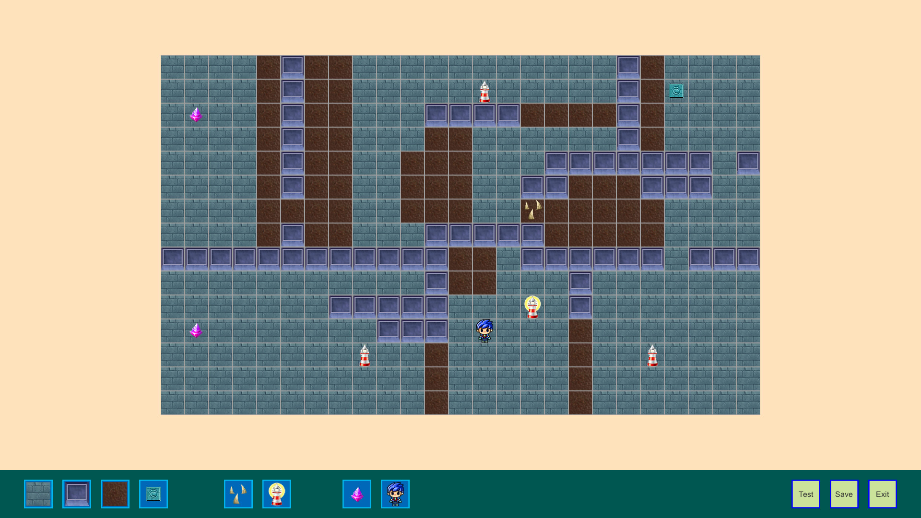The image size is (921, 518).
Task: Select the teleporter tile in the palette
Action: [153, 494]
